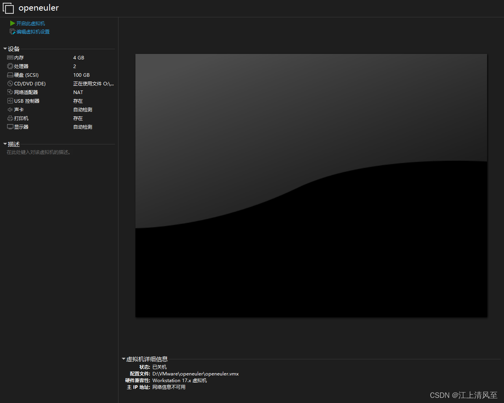Select the 硬盘 (SCSI) row label
504x403 pixels.
pos(26,75)
